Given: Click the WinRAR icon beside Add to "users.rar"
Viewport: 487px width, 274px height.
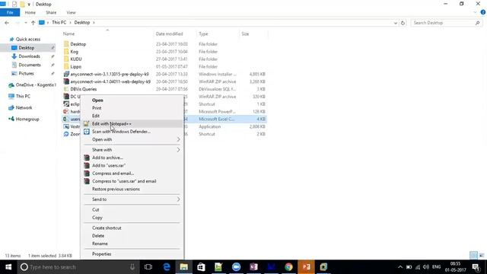Looking at the screenshot, I should click(87, 166).
